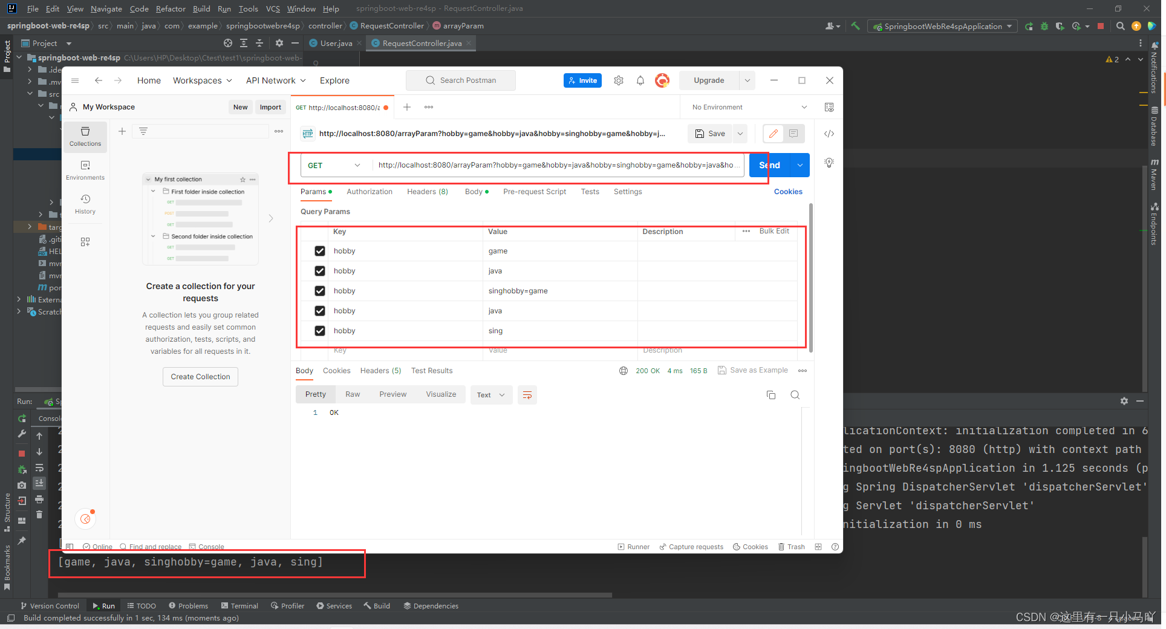Select the Raw response view

[x=353, y=394]
